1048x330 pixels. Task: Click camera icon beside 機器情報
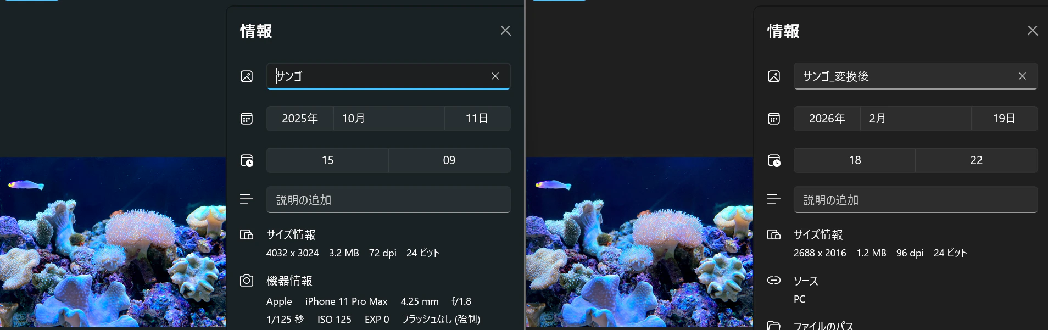[x=247, y=281]
